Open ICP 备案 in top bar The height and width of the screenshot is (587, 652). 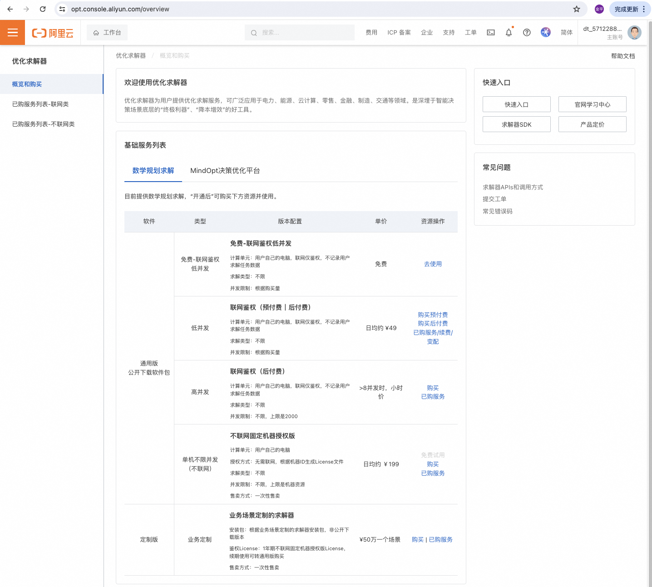coord(399,33)
